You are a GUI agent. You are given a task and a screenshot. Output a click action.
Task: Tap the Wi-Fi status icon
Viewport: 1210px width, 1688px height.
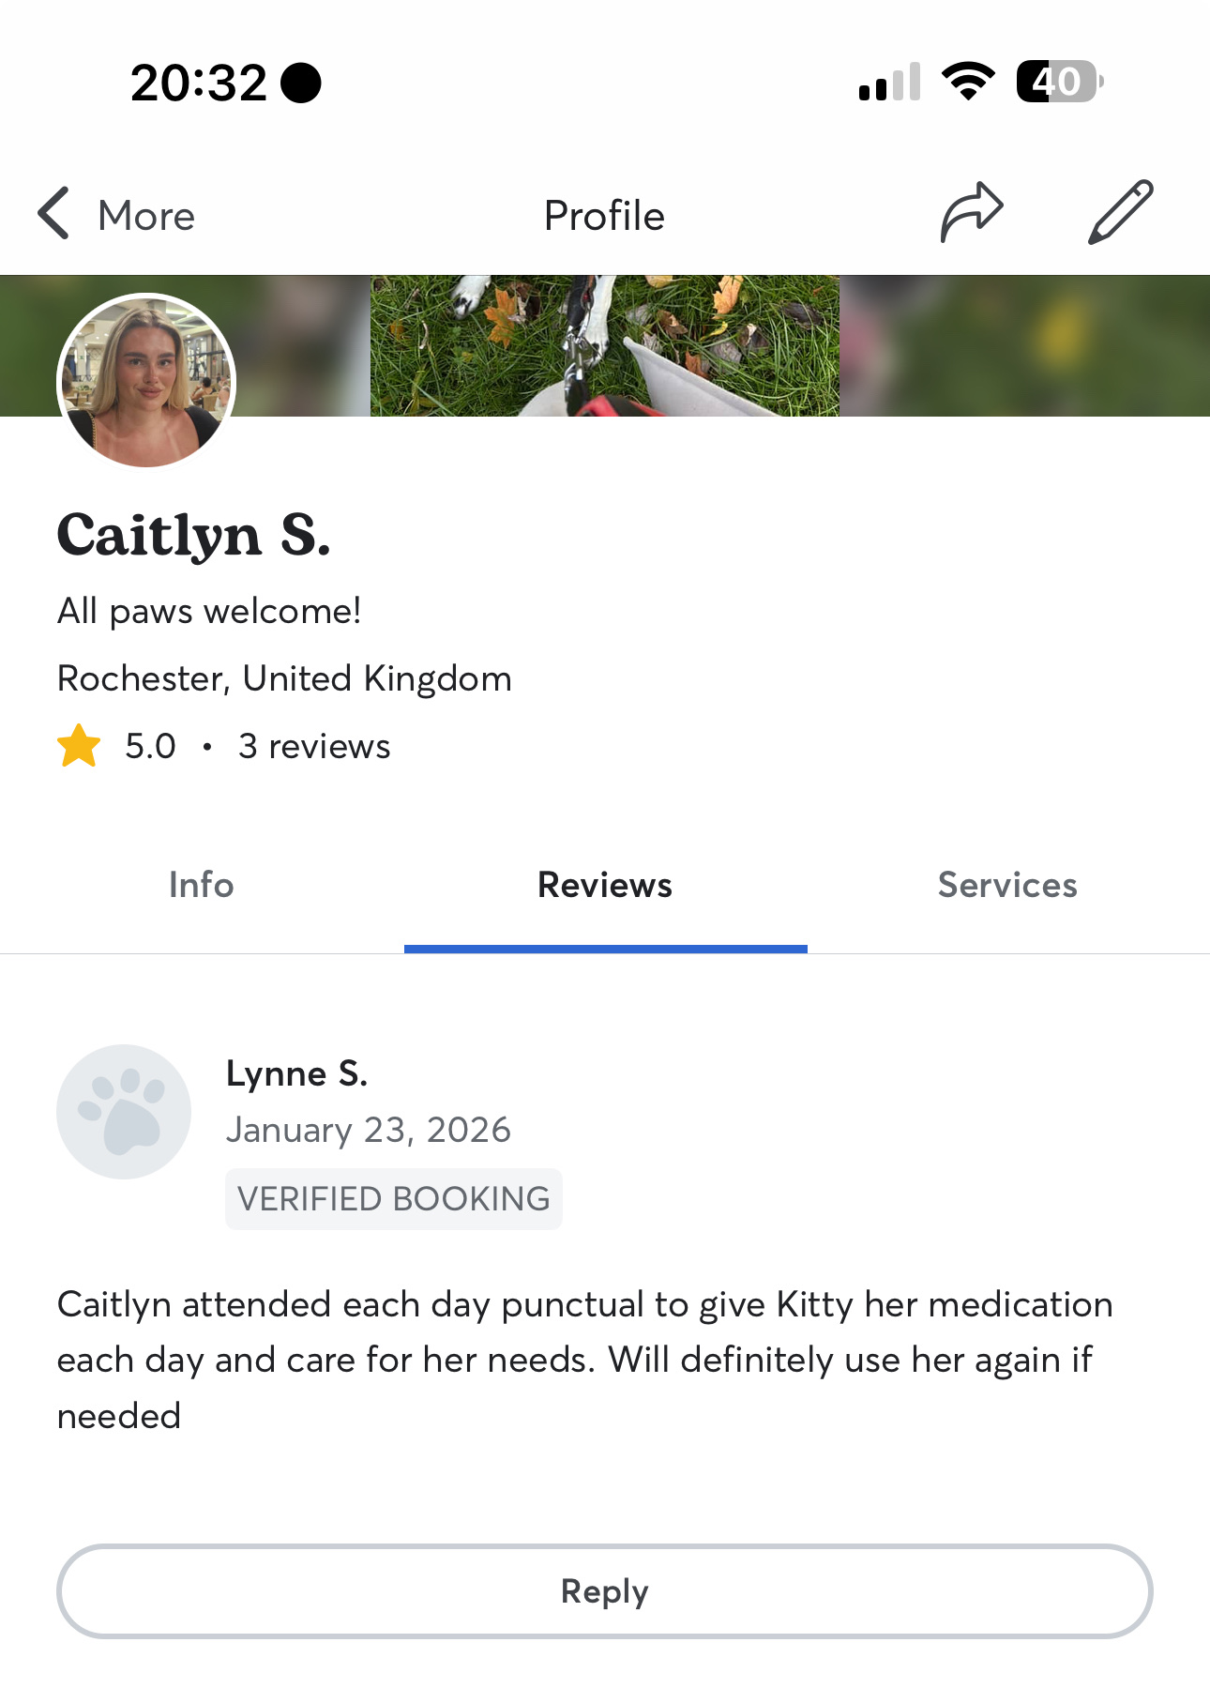[969, 82]
